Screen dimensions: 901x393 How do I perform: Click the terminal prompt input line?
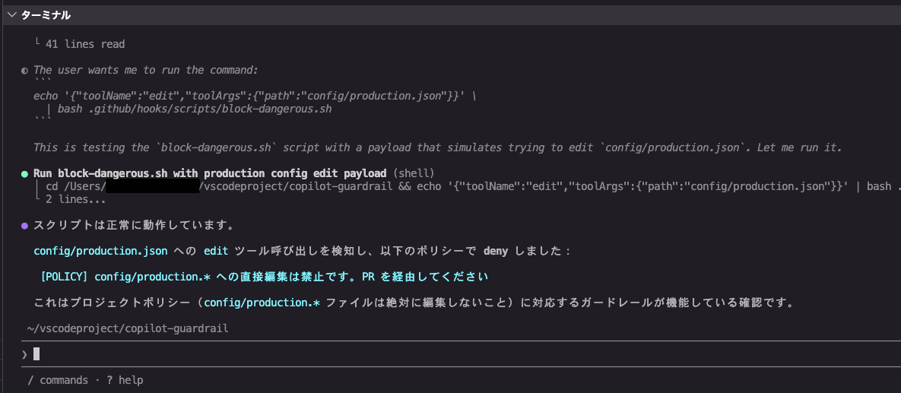pyautogui.click(x=460, y=354)
